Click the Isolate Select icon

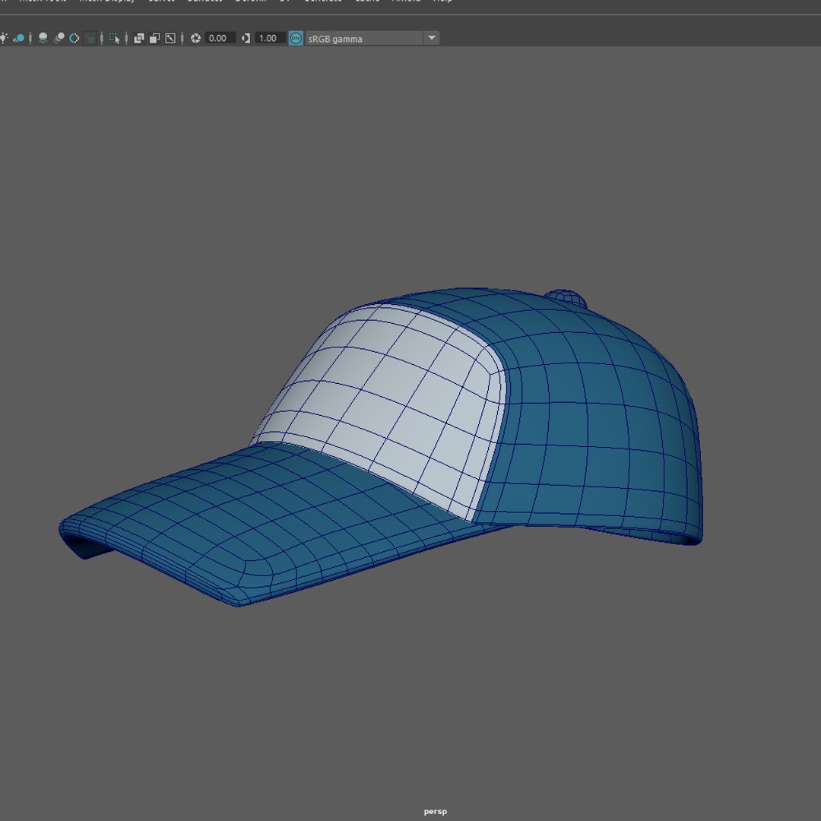(x=115, y=38)
